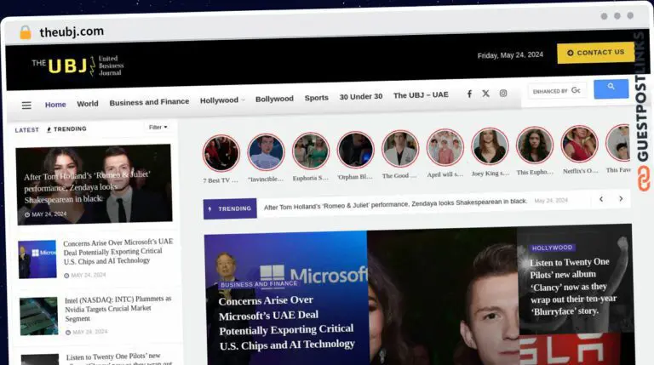Click the UBJ United Business Journal logo

(x=77, y=66)
